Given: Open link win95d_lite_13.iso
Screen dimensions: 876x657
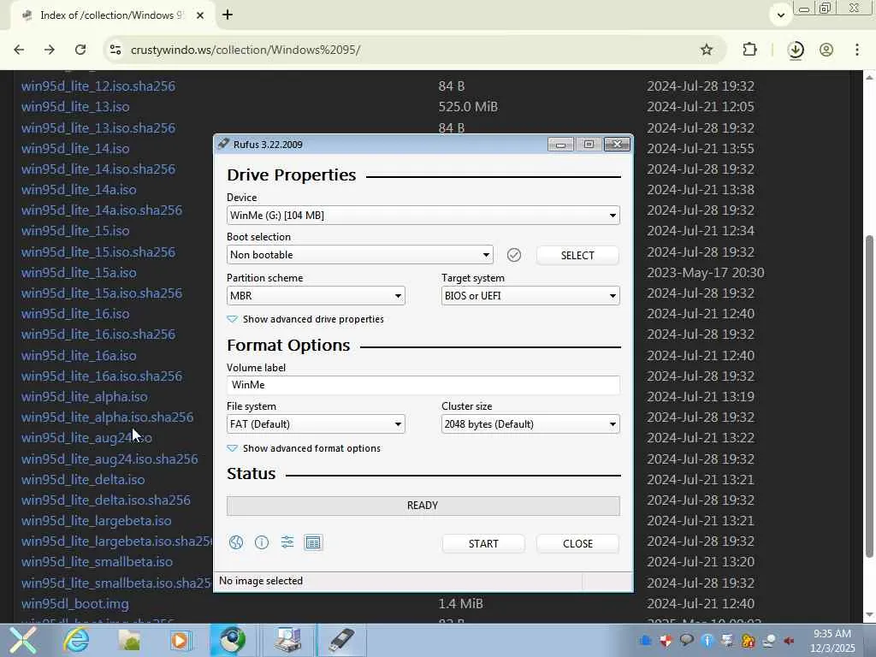Looking at the screenshot, I should 75,107.
